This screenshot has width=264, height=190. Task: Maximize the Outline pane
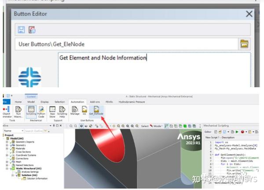[x=57, y=125]
